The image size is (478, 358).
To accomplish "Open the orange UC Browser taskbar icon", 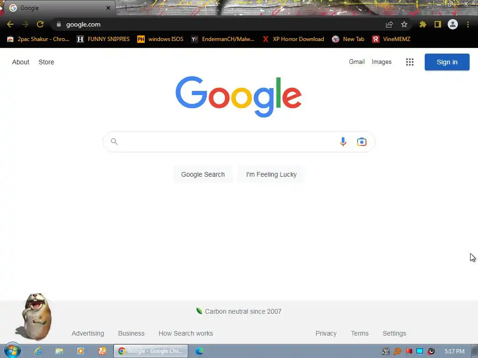I will click(102, 351).
